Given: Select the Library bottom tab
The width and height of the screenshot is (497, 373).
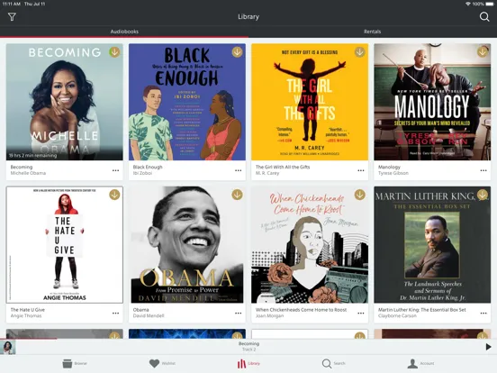Looking at the screenshot, I should click(248, 363).
